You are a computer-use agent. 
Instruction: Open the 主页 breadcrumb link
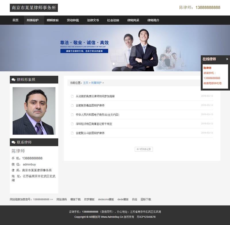85,83
